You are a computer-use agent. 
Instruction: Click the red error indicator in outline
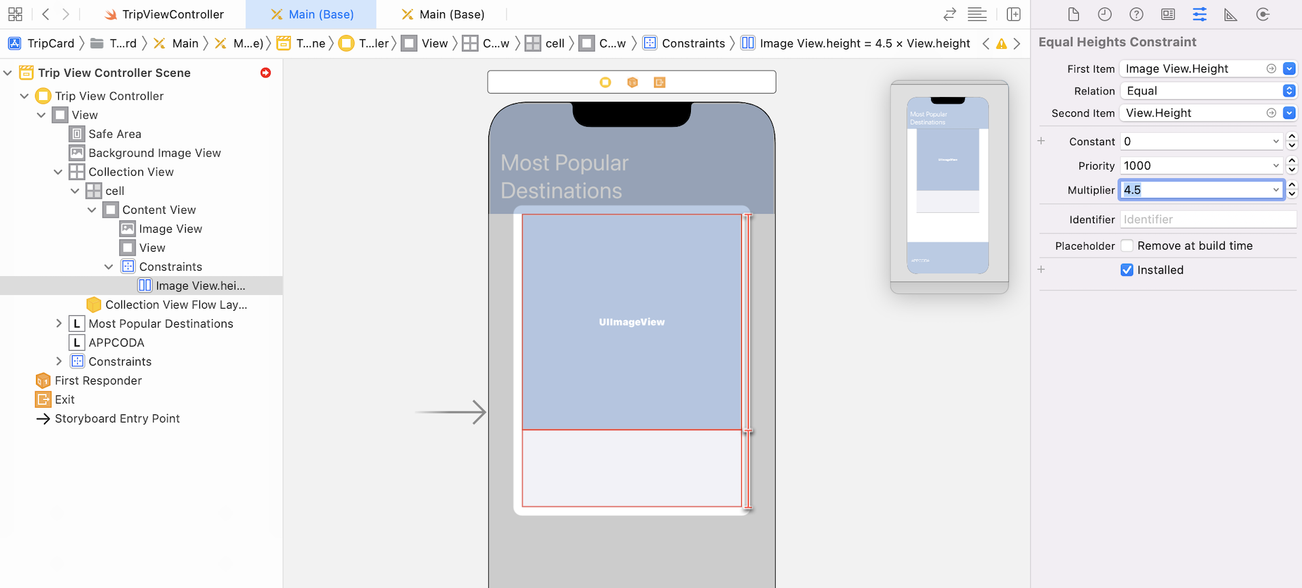(x=266, y=73)
